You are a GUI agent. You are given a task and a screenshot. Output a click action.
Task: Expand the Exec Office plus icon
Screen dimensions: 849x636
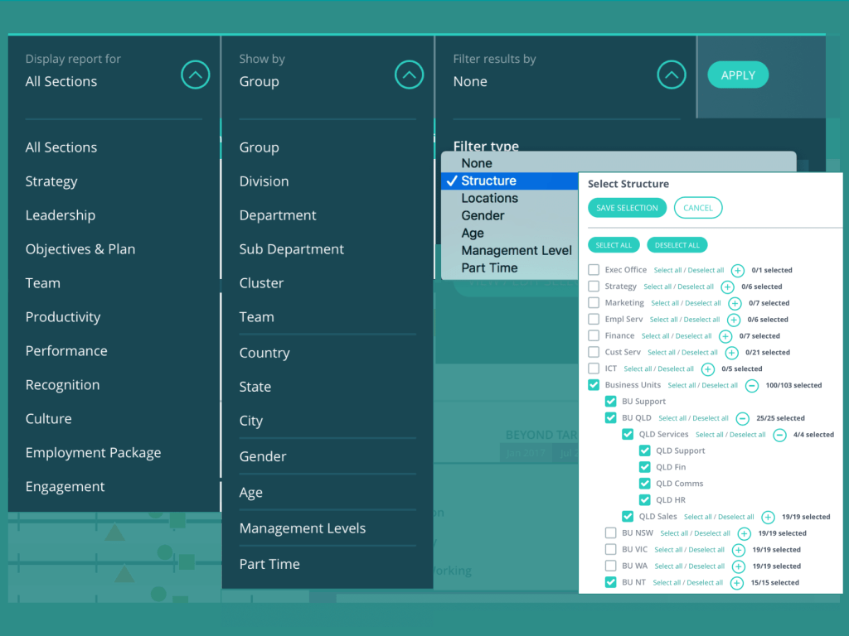[x=737, y=270]
